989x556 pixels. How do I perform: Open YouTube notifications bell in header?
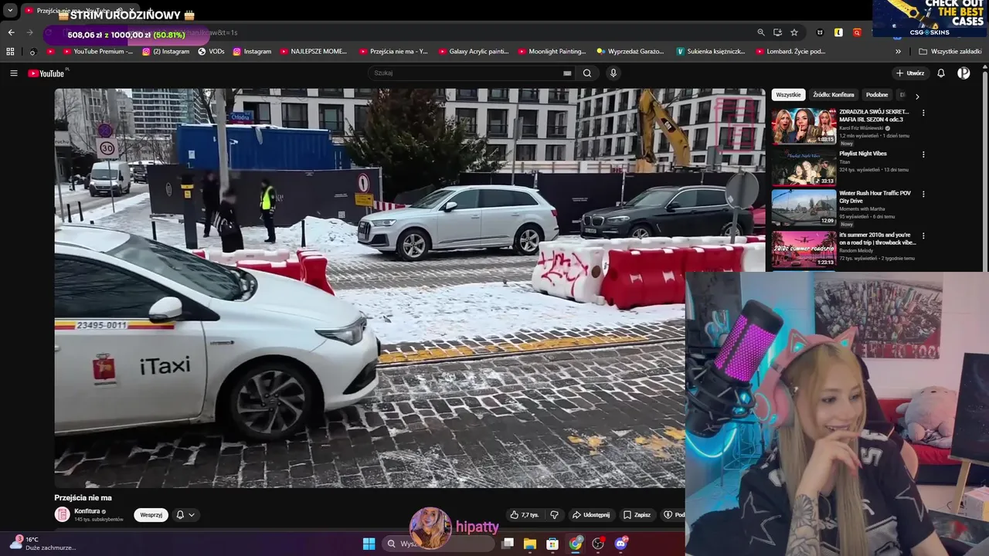pyautogui.click(x=941, y=73)
